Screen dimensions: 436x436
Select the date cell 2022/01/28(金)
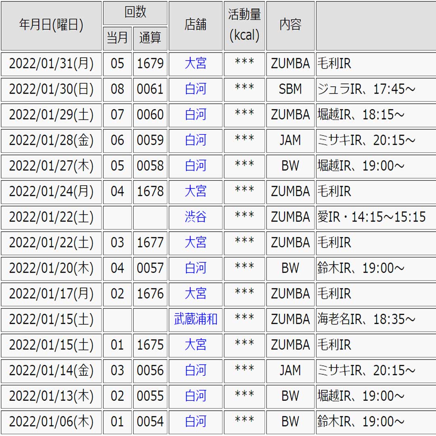tap(51, 141)
